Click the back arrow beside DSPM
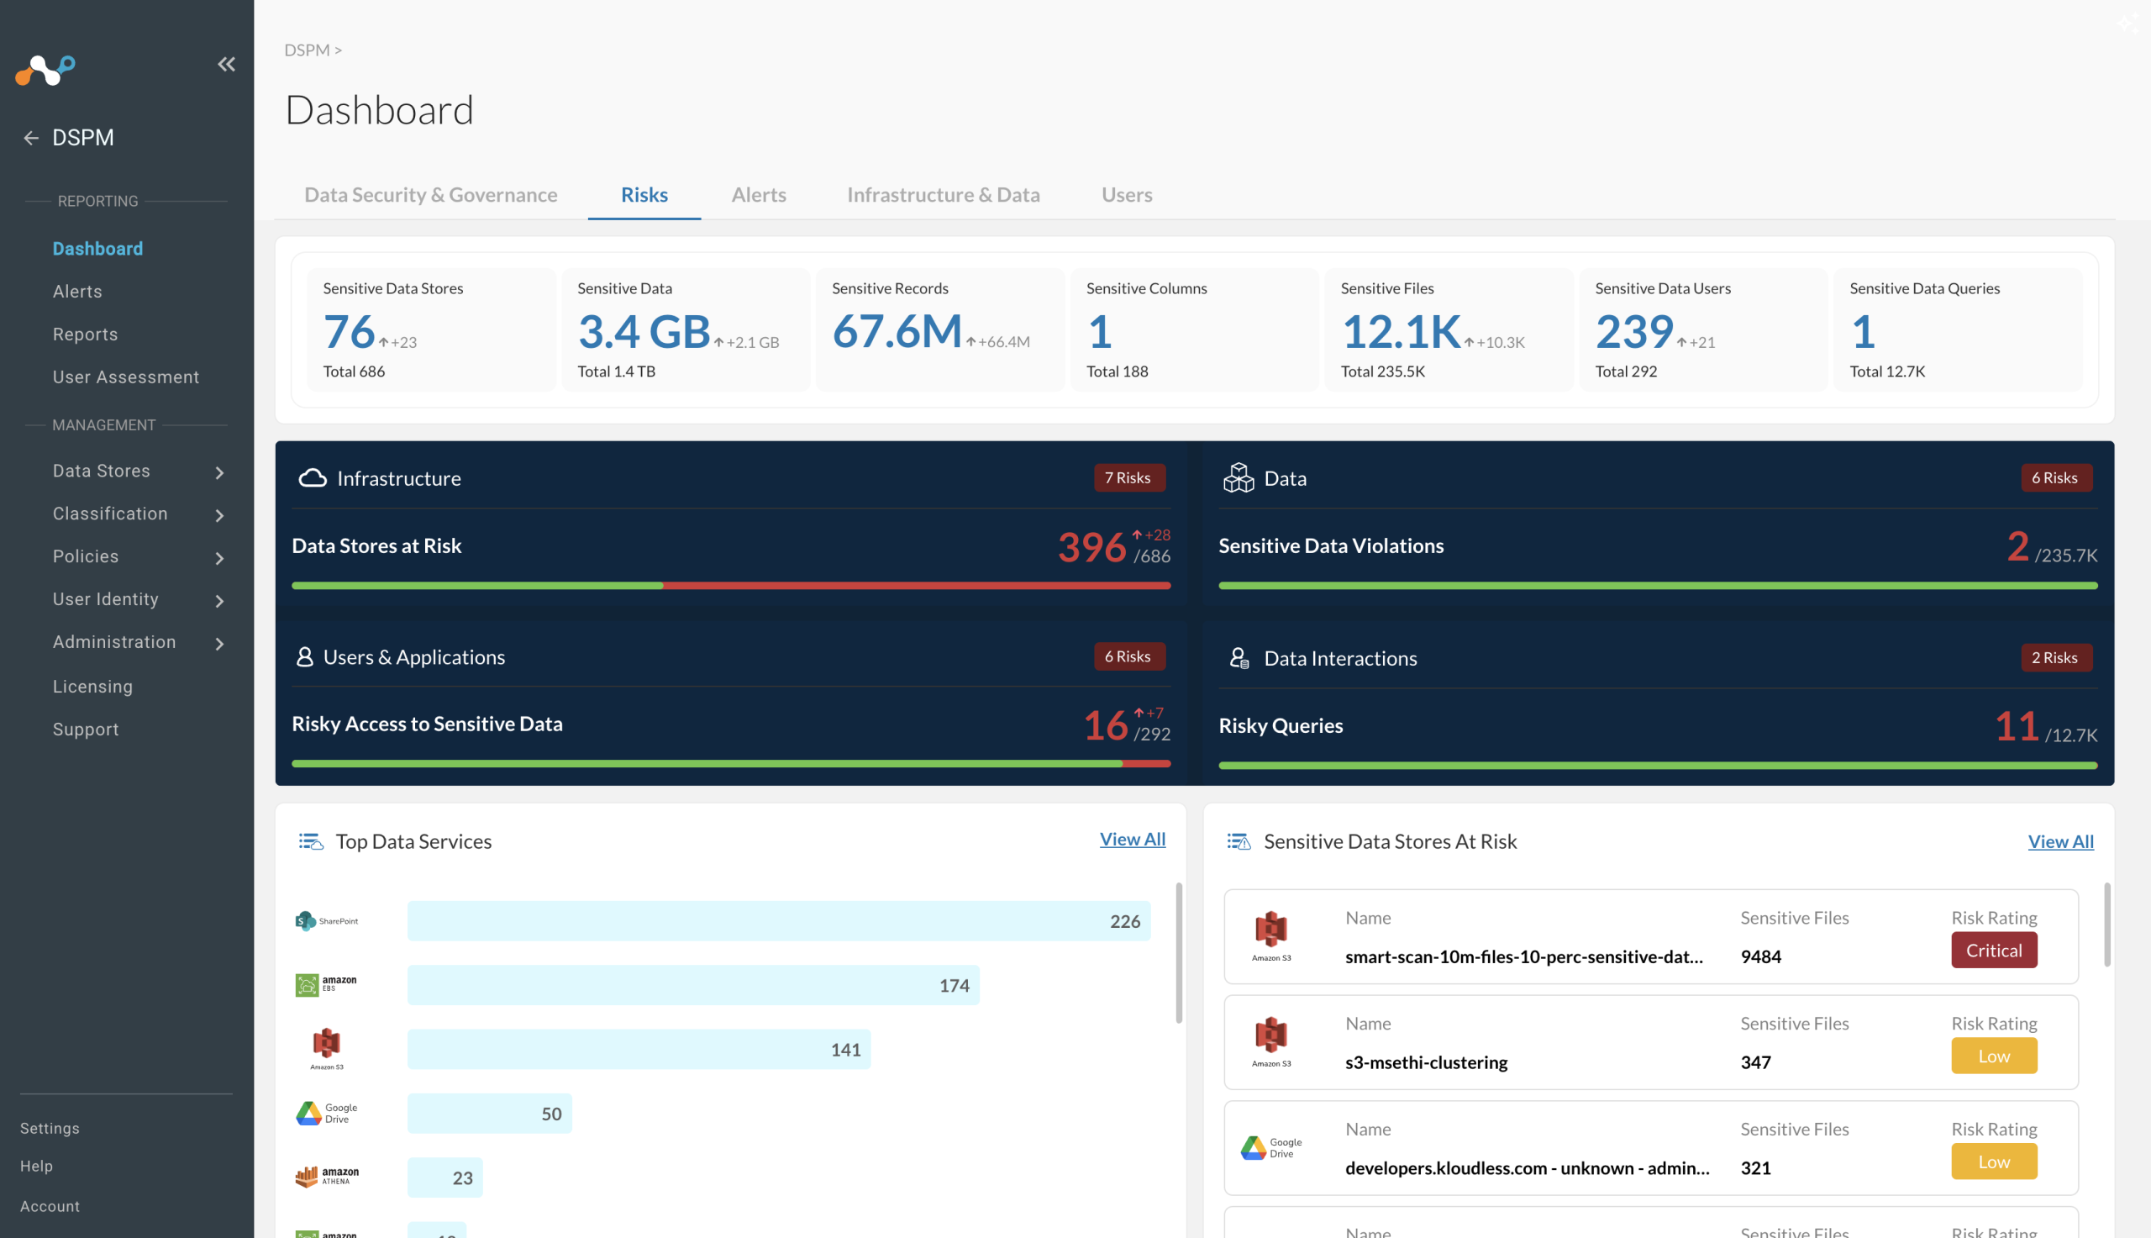Image resolution: width=2151 pixels, height=1238 pixels. [31, 138]
